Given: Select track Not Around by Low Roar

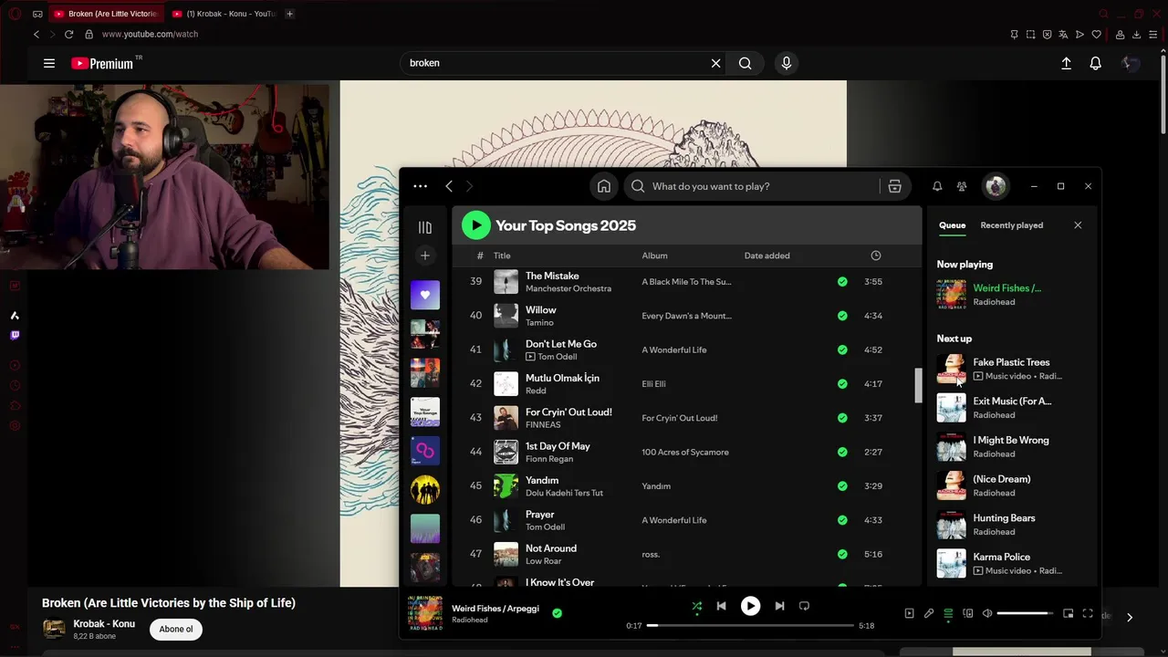Looking at the screenshot, I should (x=686, y=554).
